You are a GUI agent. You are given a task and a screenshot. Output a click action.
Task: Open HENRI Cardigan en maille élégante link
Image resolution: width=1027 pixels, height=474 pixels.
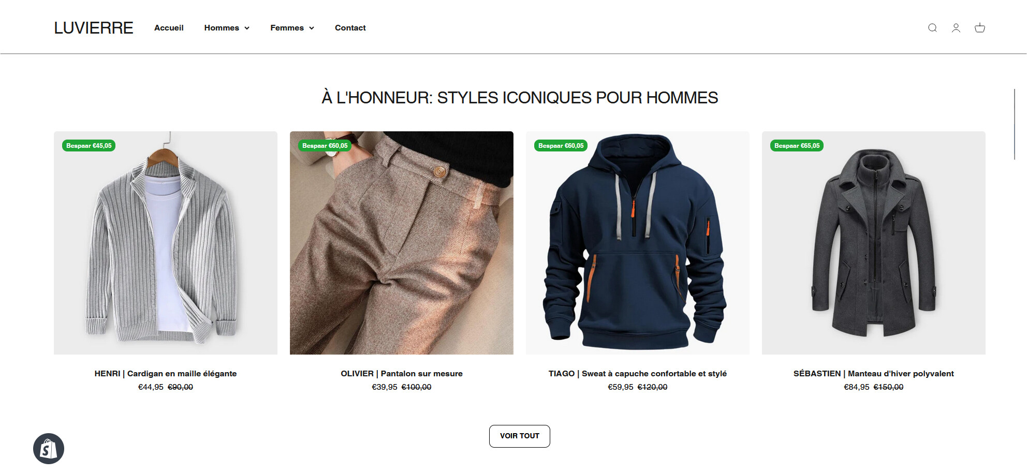[166, 374]
